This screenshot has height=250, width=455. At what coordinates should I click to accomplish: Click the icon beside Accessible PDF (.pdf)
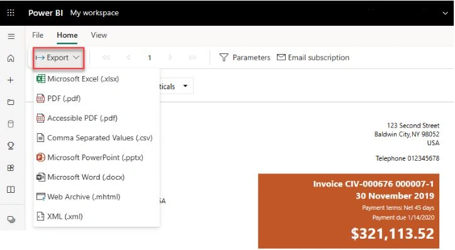click(41, 118)
